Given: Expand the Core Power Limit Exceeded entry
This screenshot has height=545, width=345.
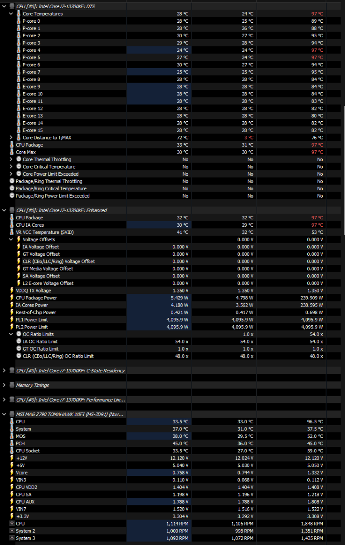Looking at the screenshot, I should point(11,174).
